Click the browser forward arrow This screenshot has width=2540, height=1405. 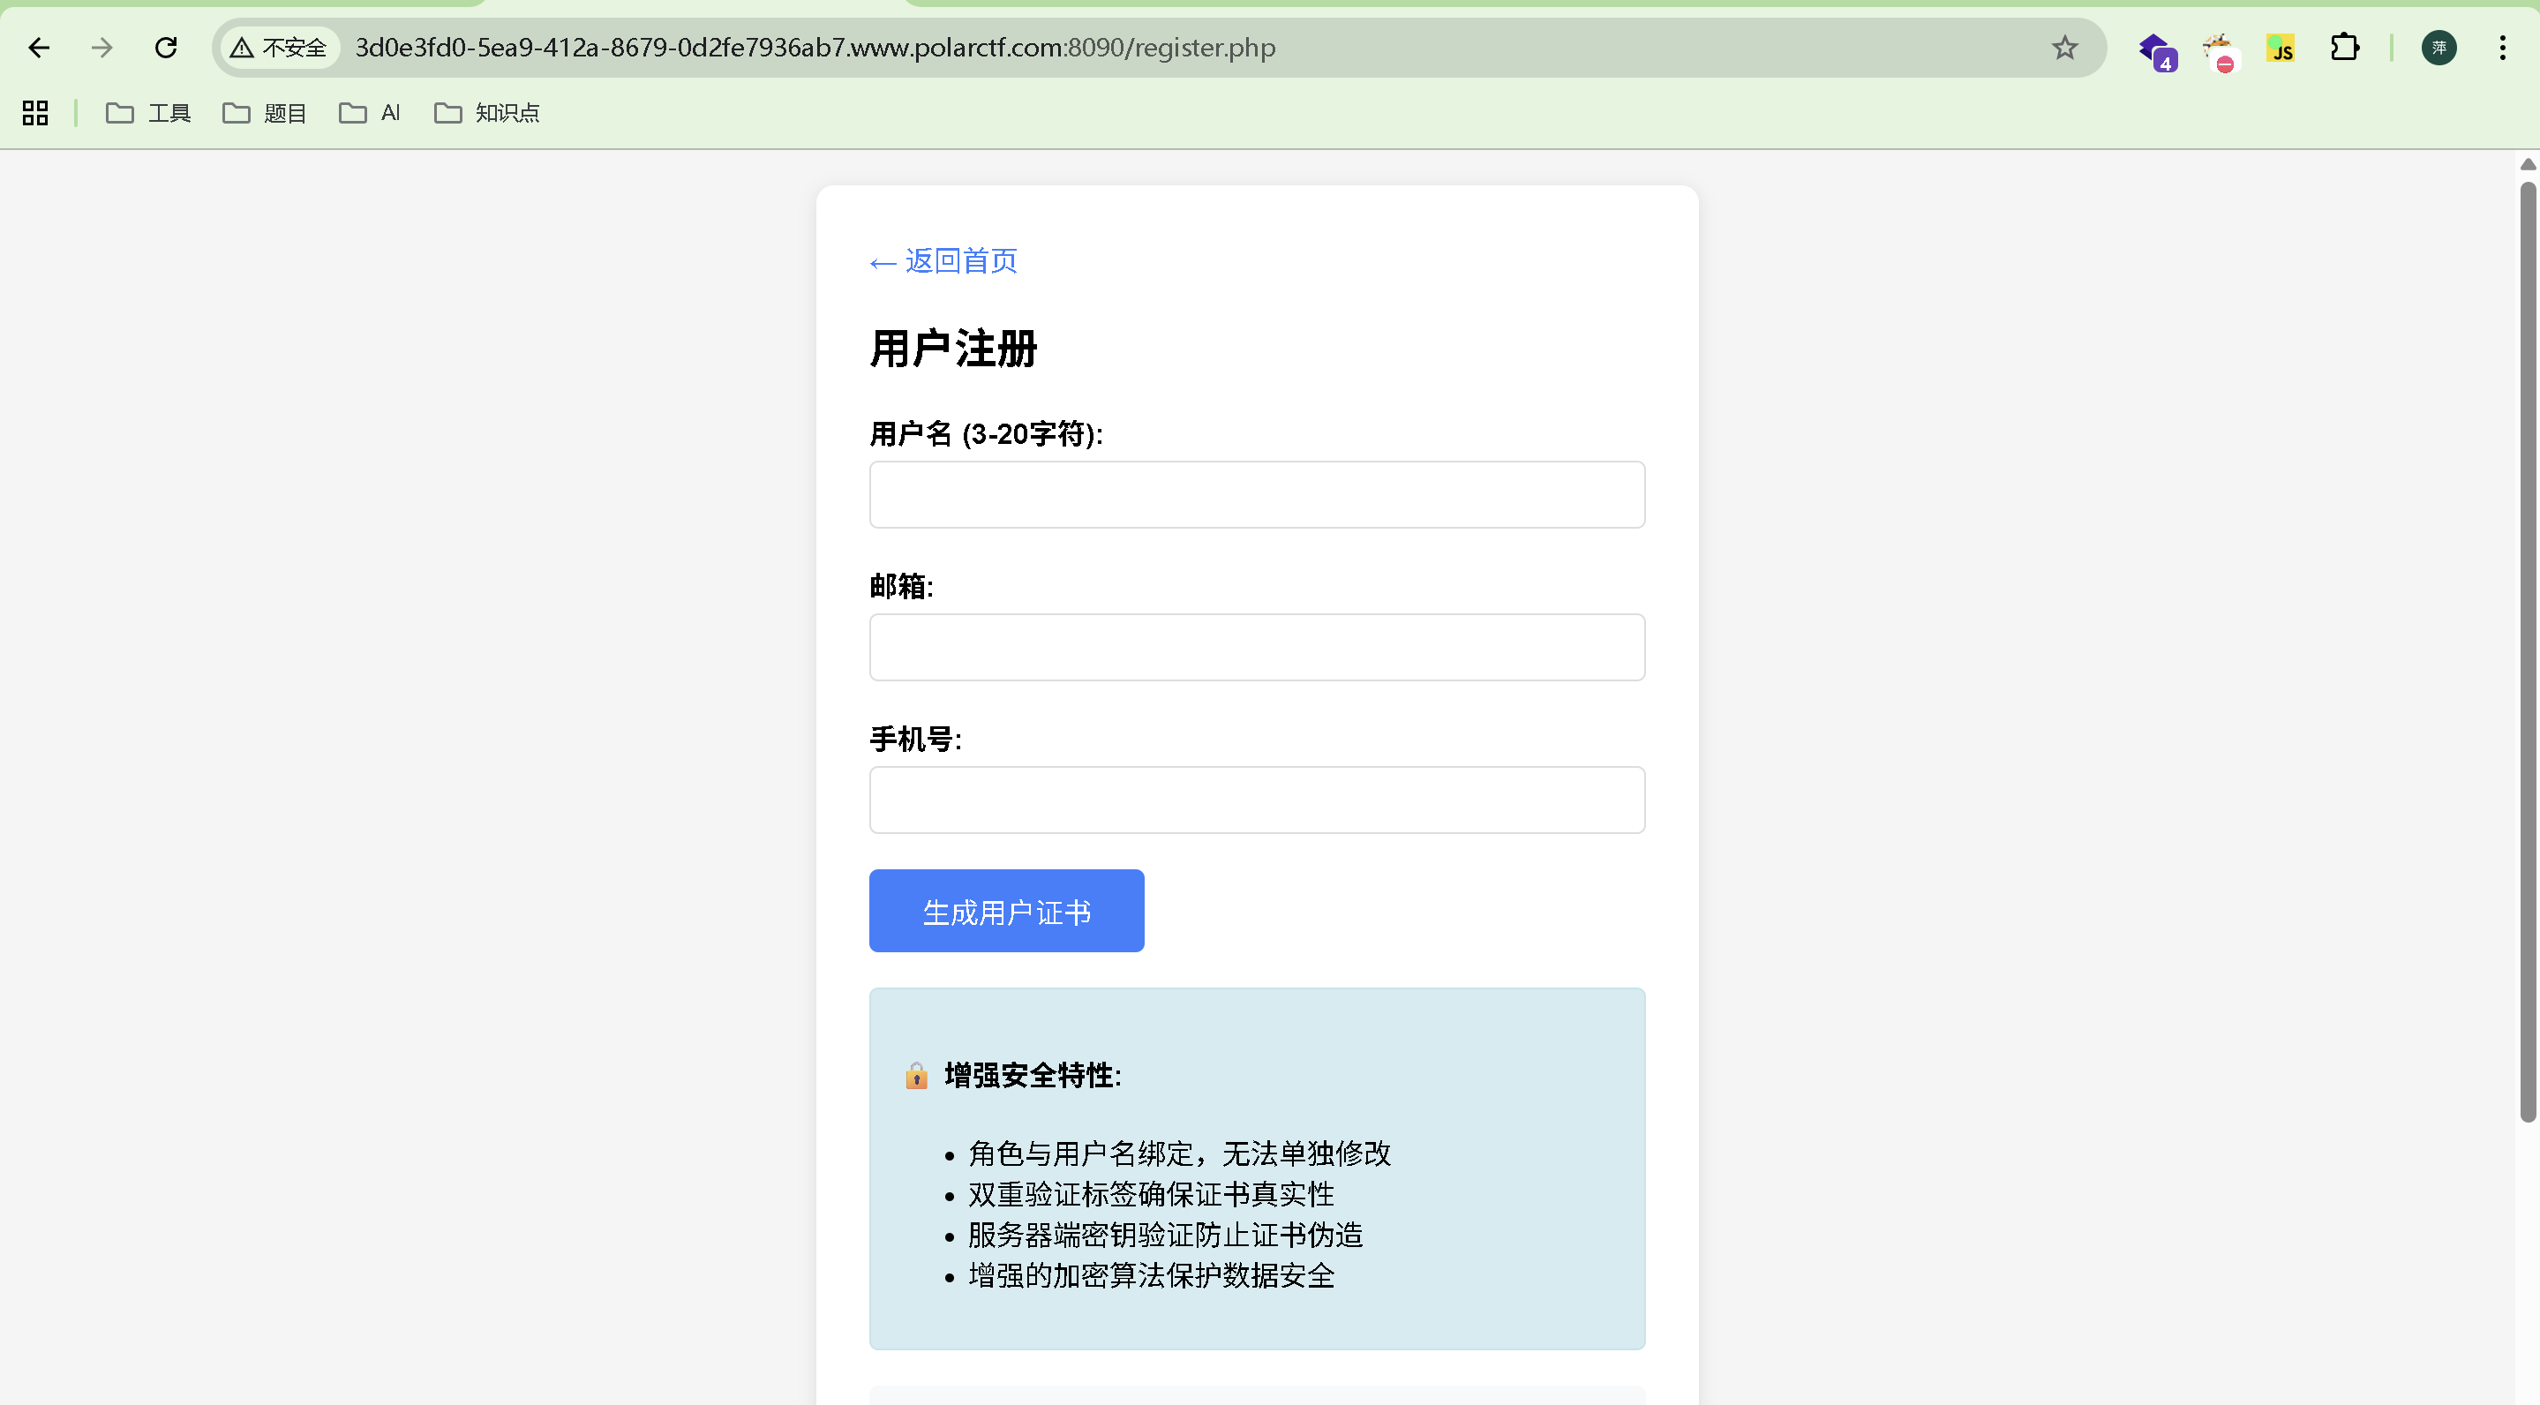(x=101, y=48)
